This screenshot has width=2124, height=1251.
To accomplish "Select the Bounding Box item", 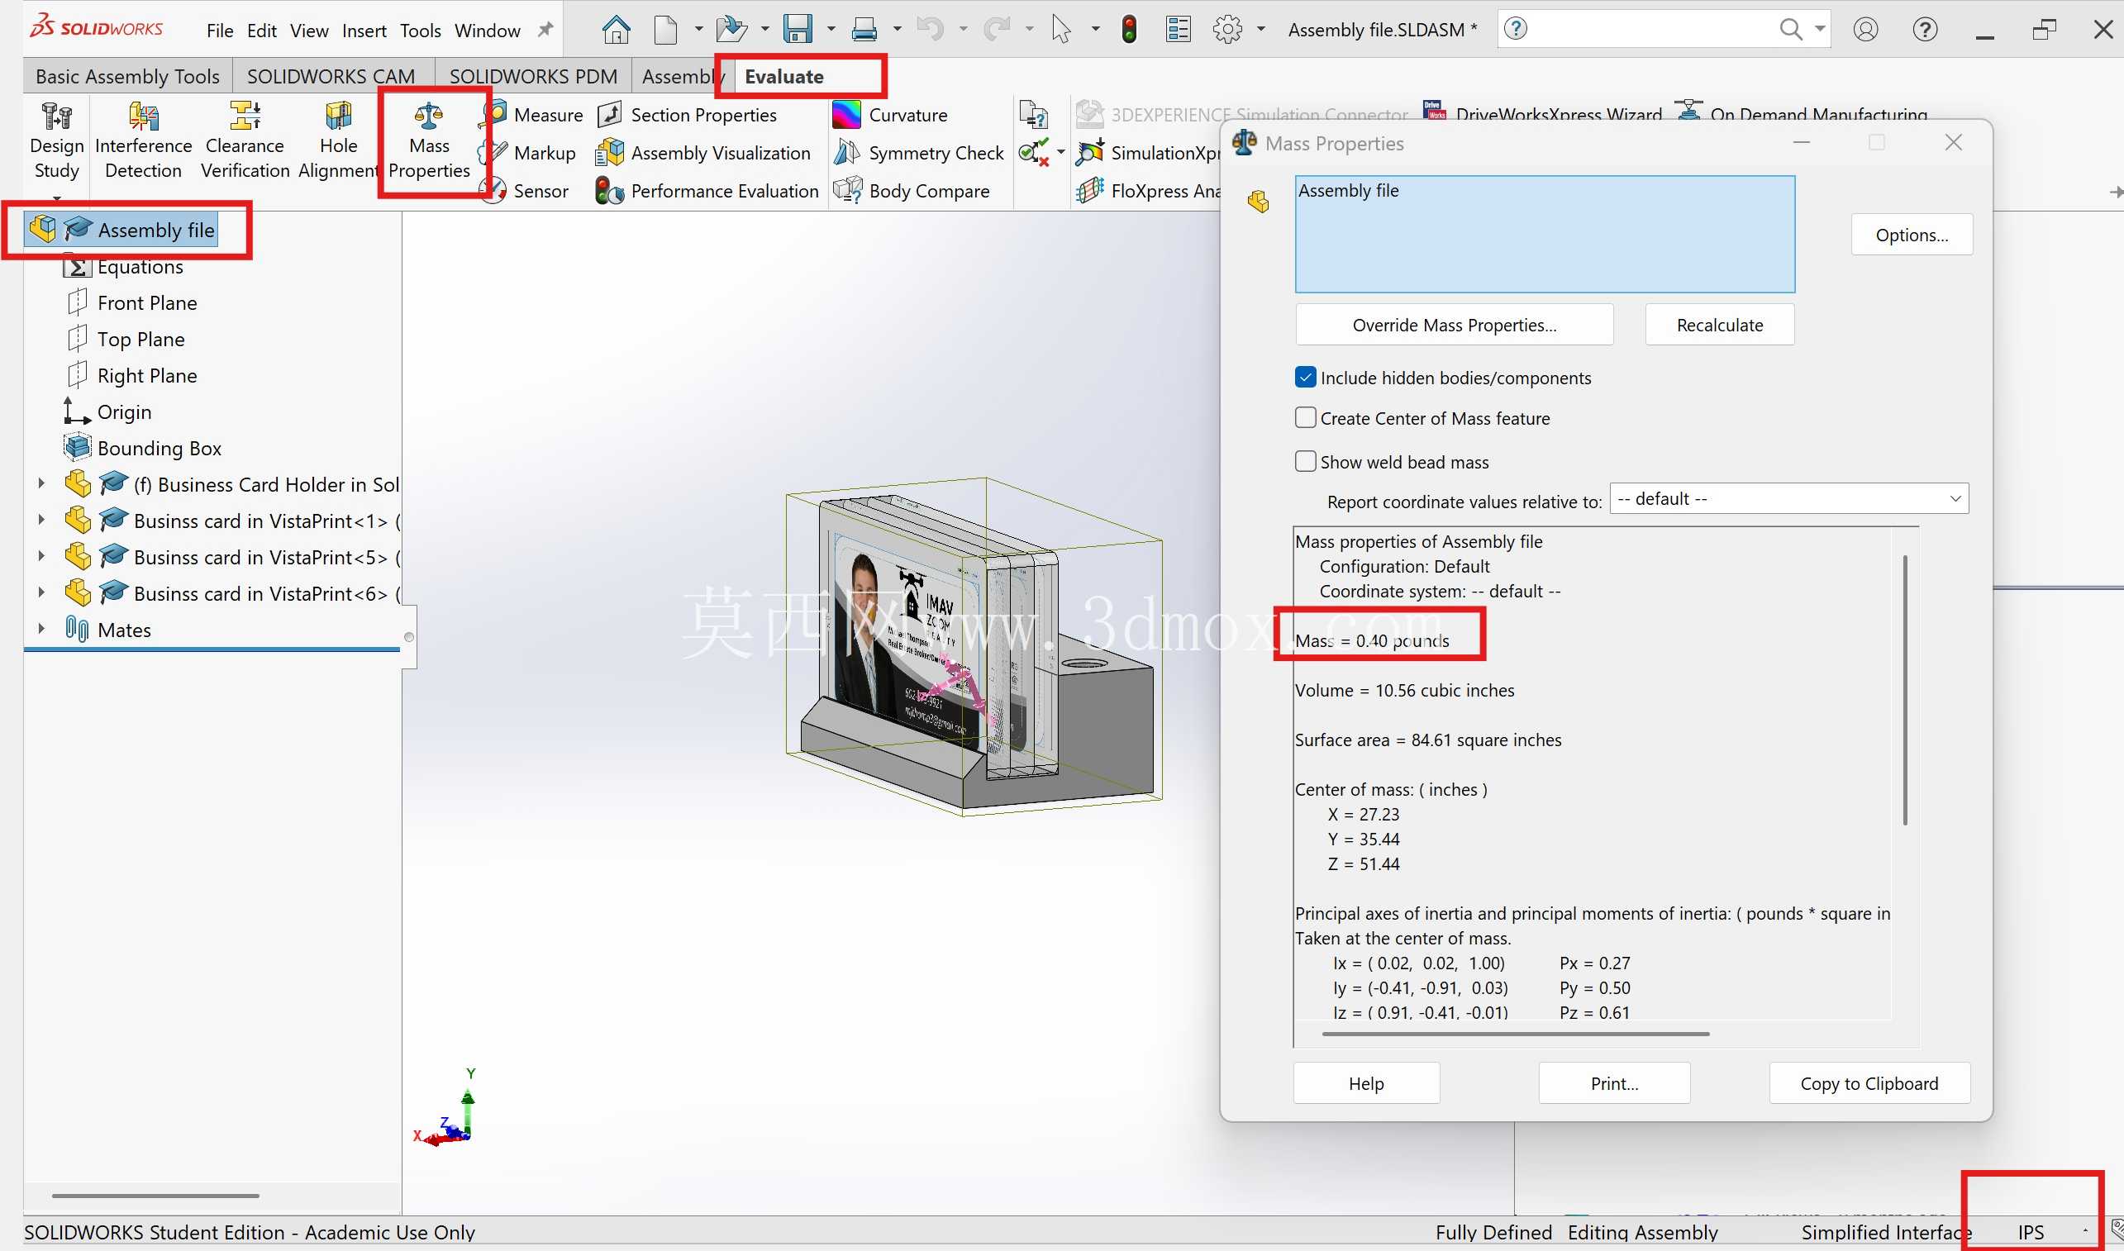I will coord(143,448).
